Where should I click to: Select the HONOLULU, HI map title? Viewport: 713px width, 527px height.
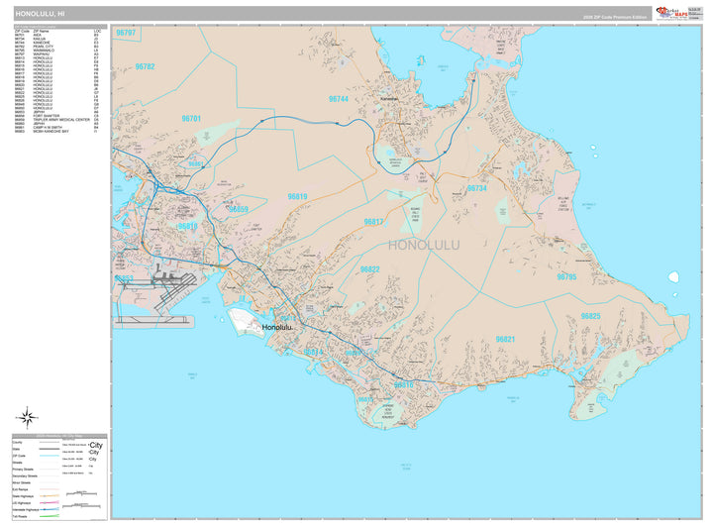40,14
